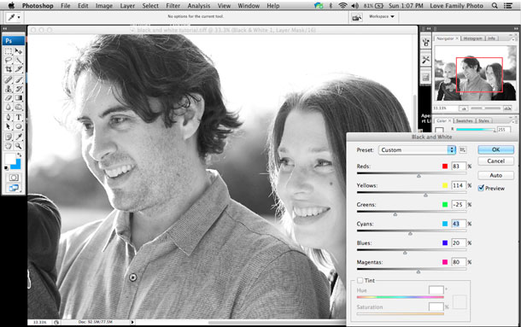Swap foreground and background colors
The image size is (521, 327).
pyautogui.click(x=20, y=155)
